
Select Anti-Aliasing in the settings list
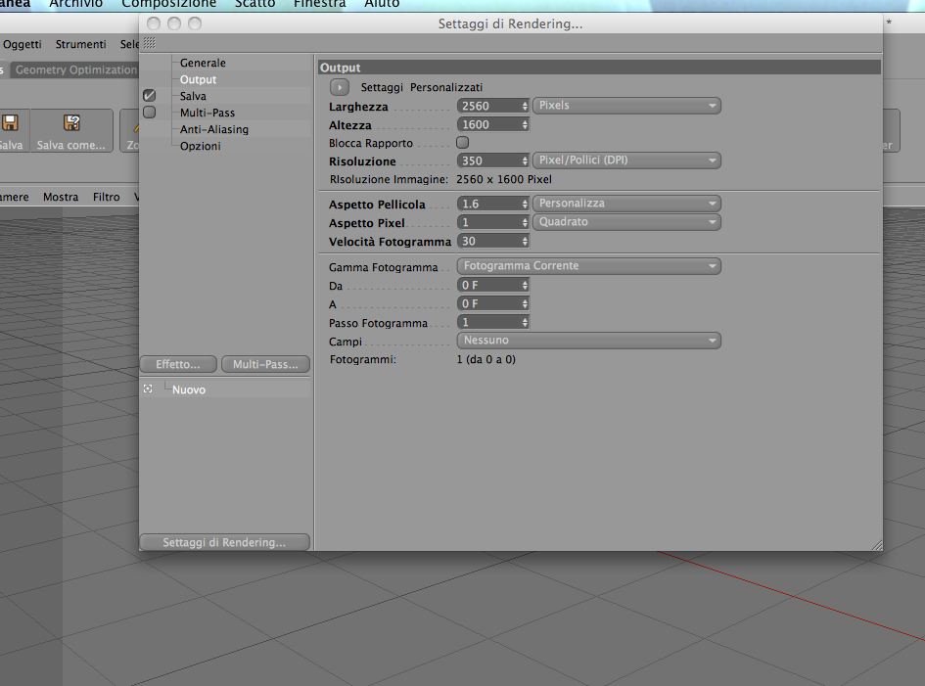pyautogui.click(x=214, y=129)
